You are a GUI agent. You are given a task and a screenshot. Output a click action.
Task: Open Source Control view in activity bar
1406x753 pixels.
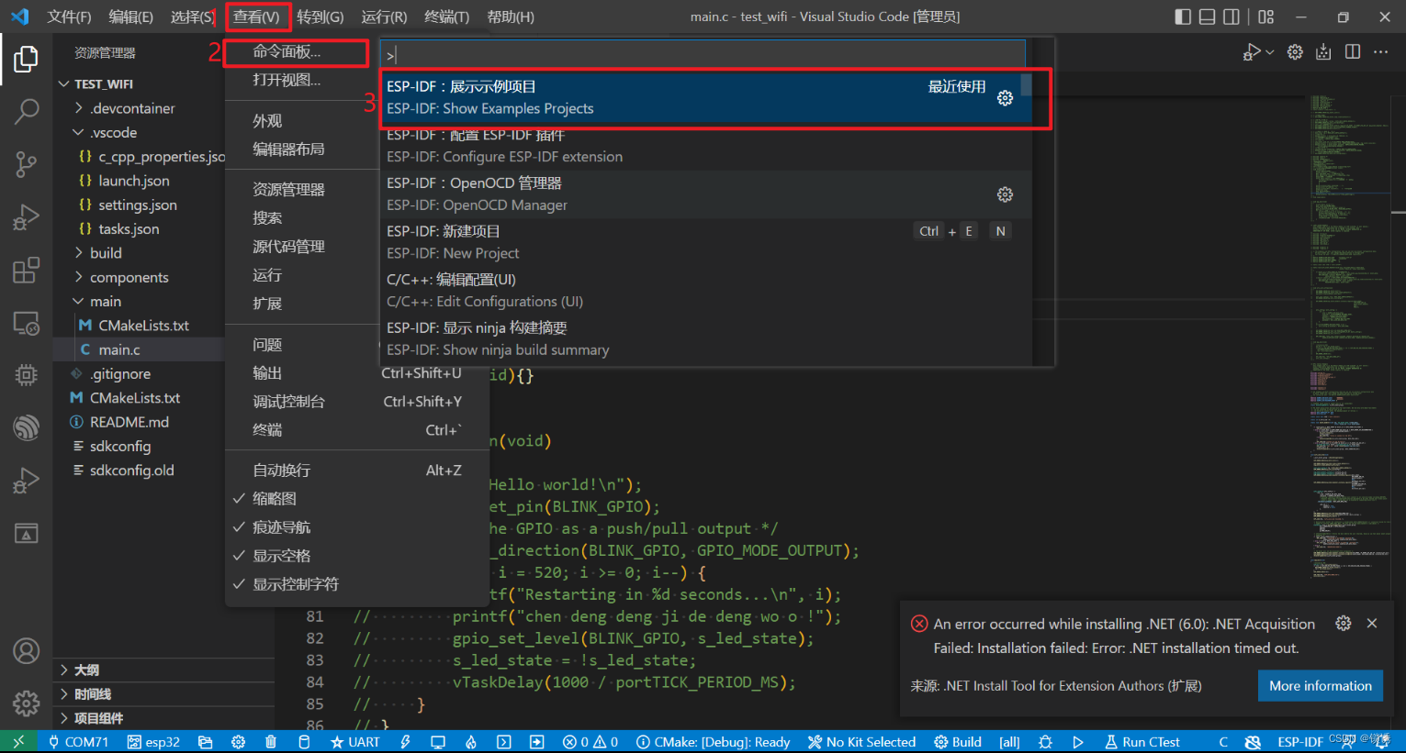pos(26,165)
